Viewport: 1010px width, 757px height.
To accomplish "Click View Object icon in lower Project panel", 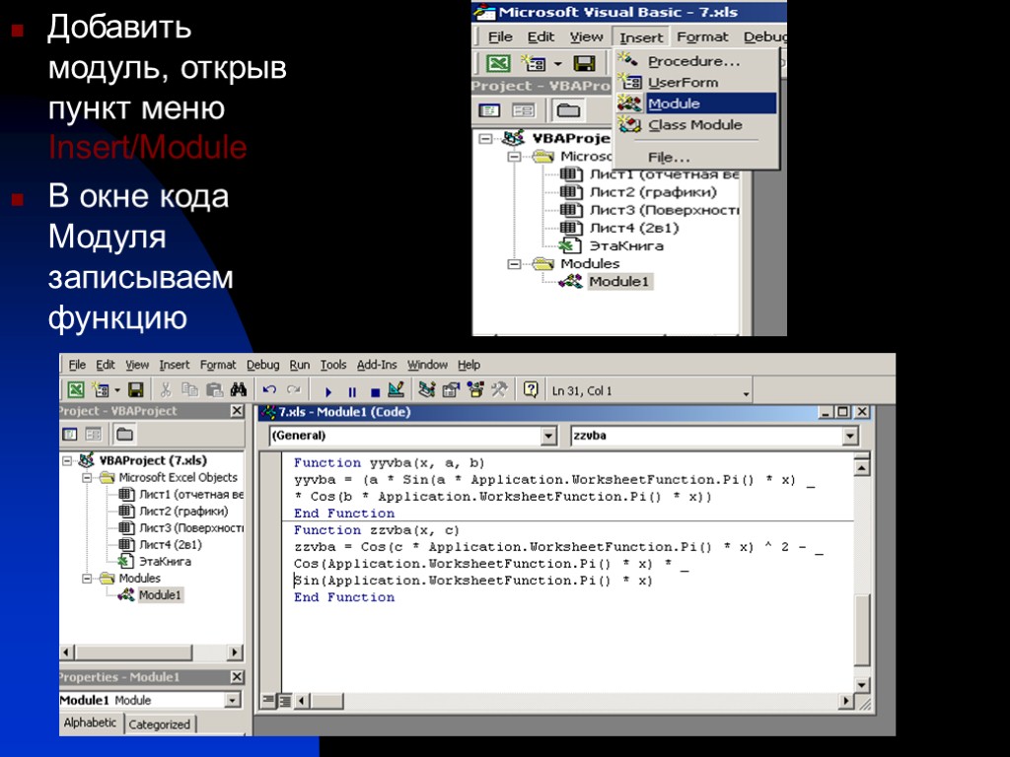I will click(x=94, y=435).
